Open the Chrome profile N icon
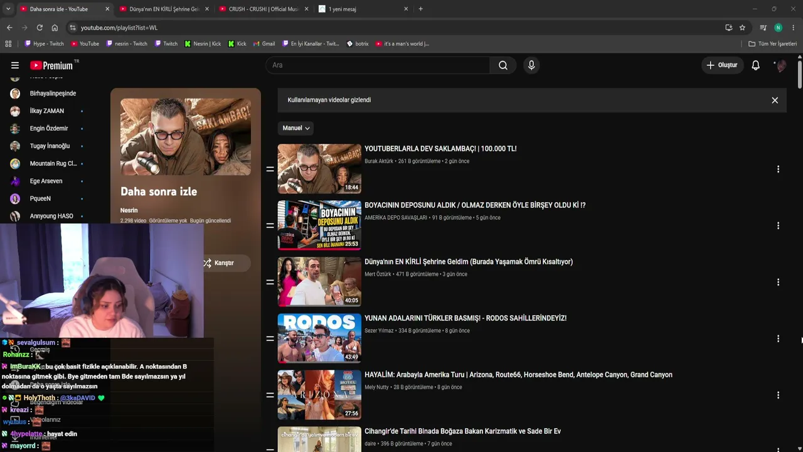This screenshot has width=803, height=452. (x=778, y=28)
